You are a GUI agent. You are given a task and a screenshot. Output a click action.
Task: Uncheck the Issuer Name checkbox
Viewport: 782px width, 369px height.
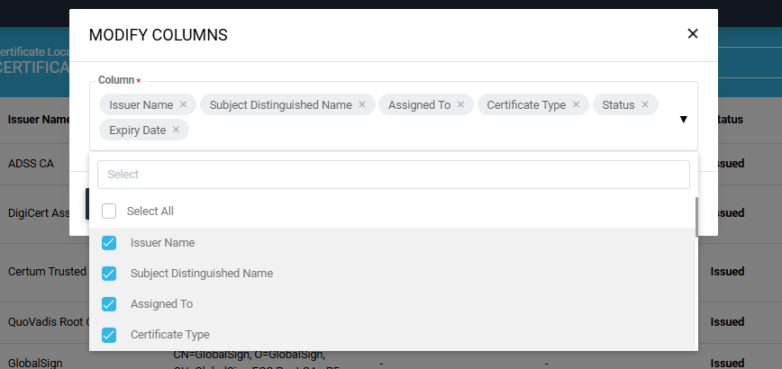[x=109, y=242]
